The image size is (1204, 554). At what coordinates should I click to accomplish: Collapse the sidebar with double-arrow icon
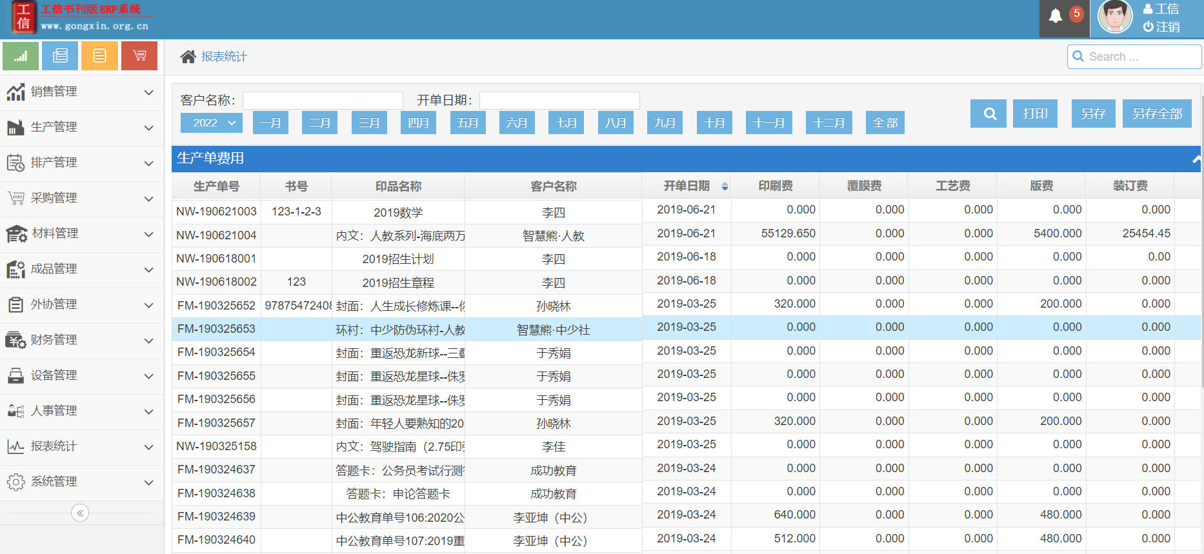[x=80, y=513]
